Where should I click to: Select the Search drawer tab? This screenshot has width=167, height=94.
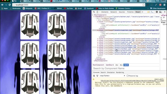(103, 72)
